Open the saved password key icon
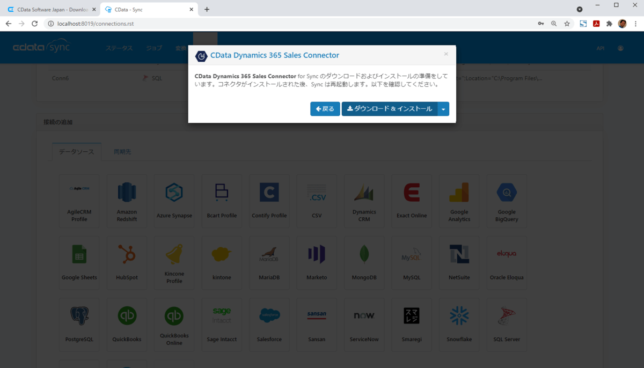The width and height of the screenshot is (644, 368). point(541,24)
